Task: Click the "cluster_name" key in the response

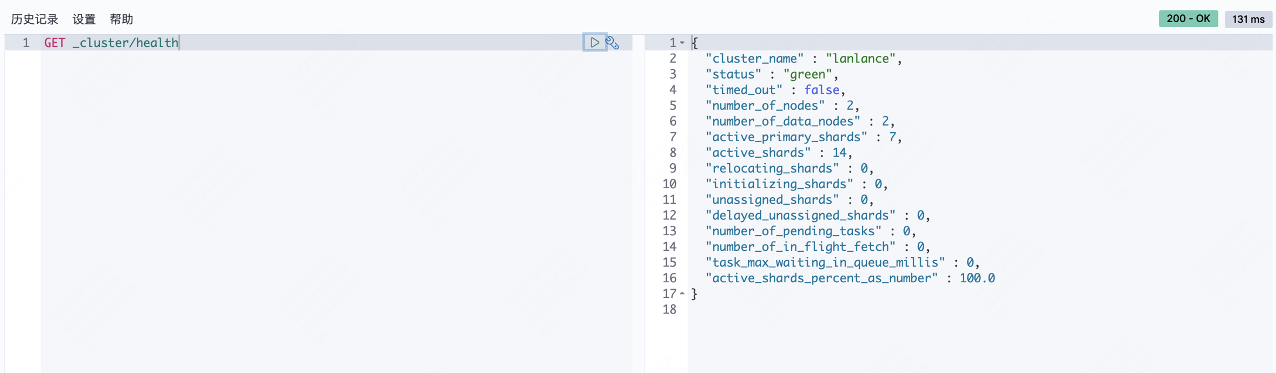Action: coord(754,59)
